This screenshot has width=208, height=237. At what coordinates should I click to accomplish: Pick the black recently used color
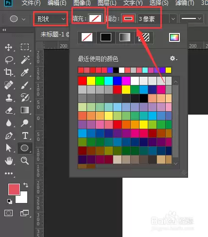tap(116, 70)
